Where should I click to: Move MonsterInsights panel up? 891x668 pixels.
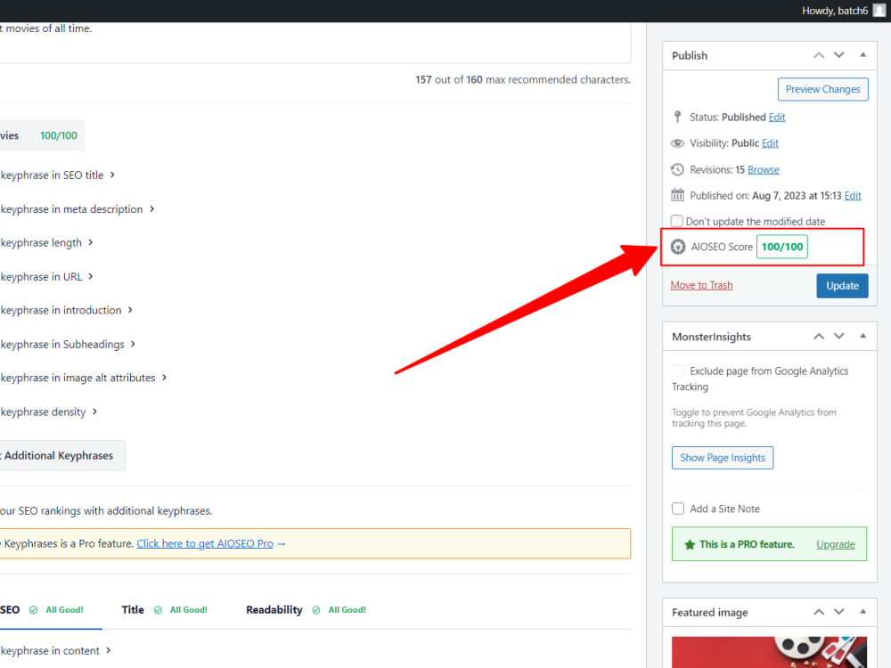click(819, 337)
